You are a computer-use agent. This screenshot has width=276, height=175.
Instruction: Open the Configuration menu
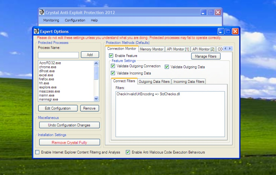[x=75, y=20]
